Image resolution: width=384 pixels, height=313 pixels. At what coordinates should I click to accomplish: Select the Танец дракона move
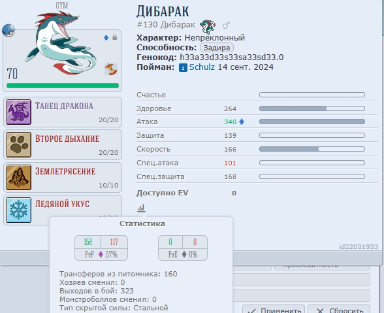pyautogui.click(x=63, y=112)
